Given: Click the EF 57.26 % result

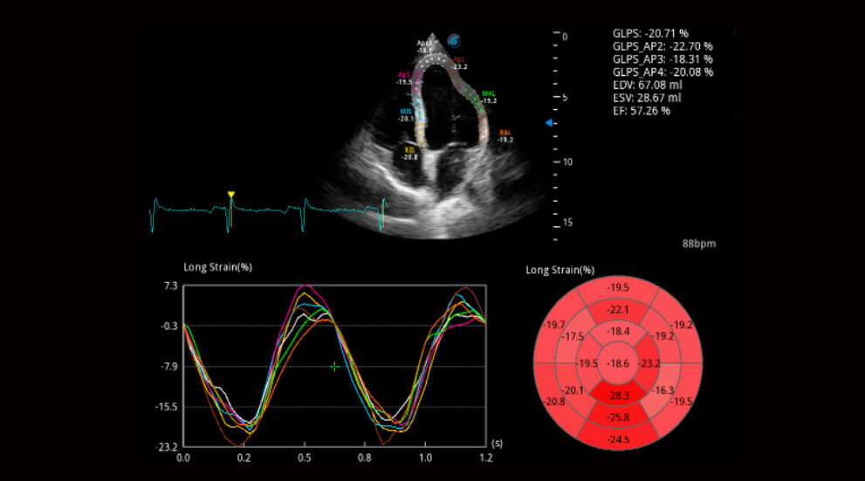Looking at the screenshot, I should tap(642, 111).
